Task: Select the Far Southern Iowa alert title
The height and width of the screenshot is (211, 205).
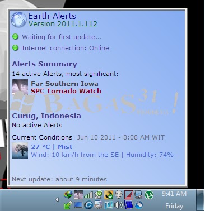Action: tap(64, 84)
